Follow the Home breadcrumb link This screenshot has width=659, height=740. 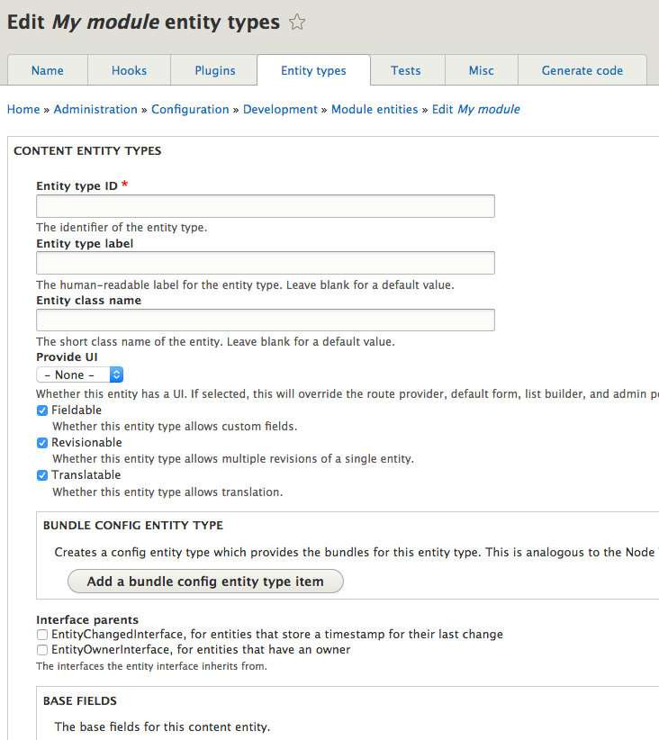(23, 110)
